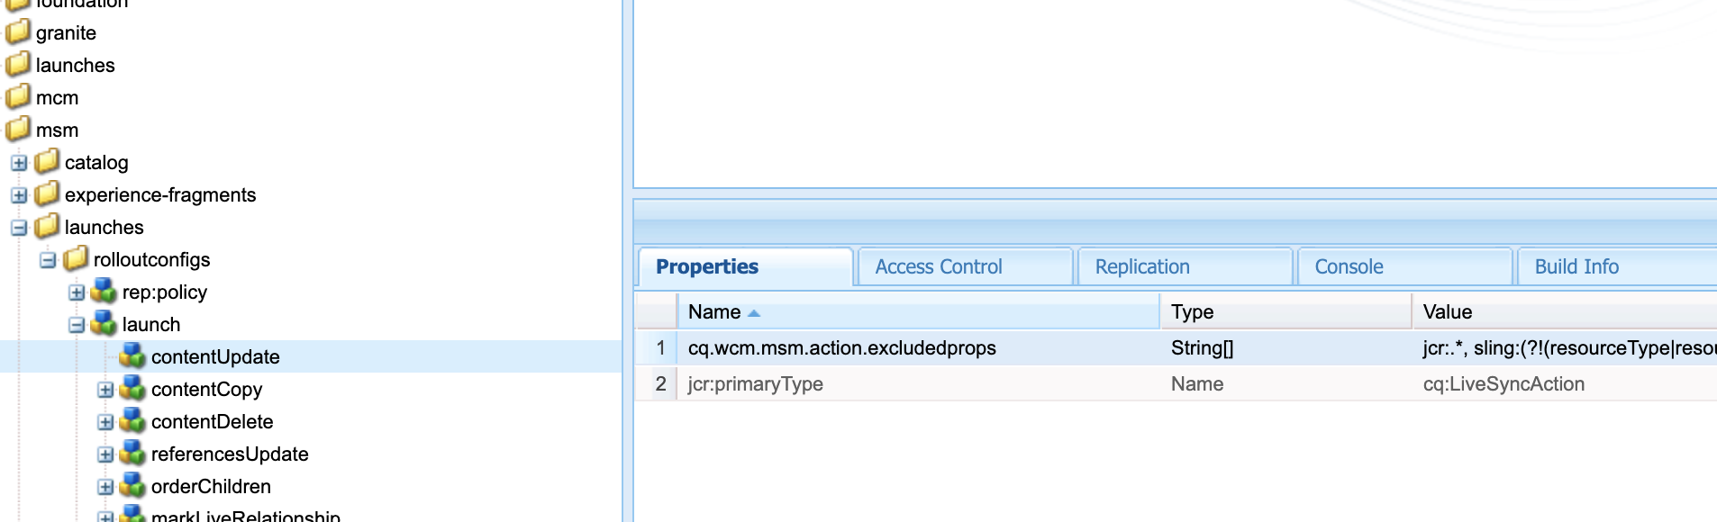Click the Type column header

click(x=1192, y=312)
